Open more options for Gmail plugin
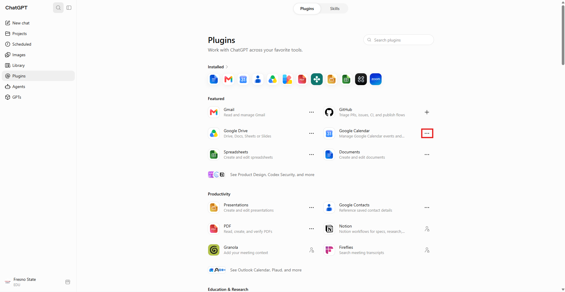This screenshot has height=292, width=565. coord(312,112)
